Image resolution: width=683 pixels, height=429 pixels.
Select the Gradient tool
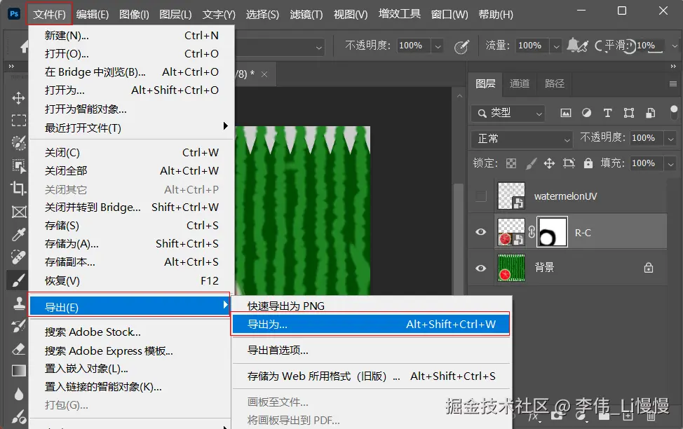(x=18, y=371)
